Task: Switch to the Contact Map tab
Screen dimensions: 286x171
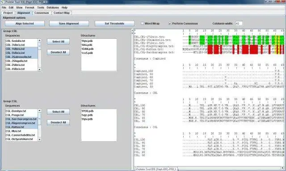Action: click(62, 13)
